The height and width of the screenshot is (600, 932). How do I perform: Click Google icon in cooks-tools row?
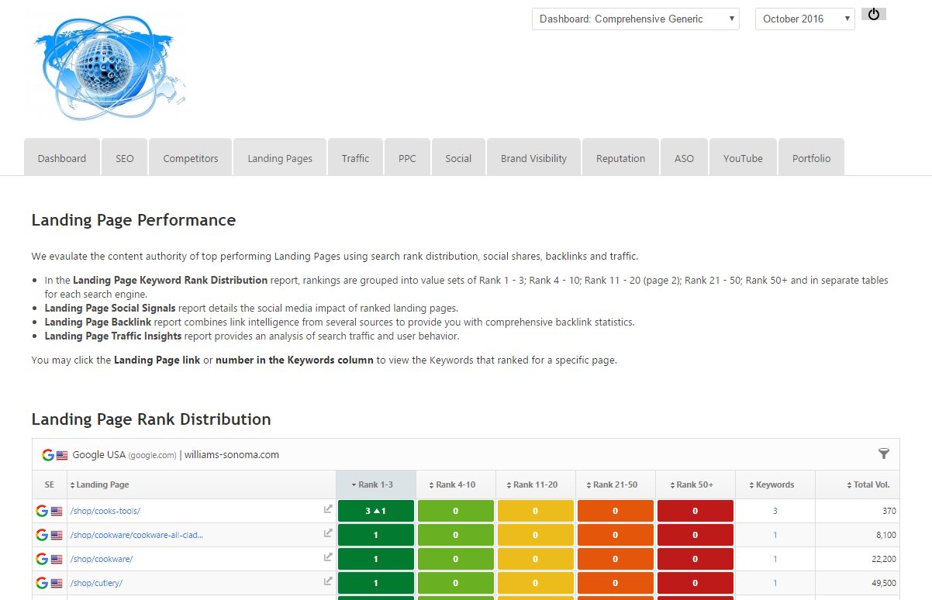[42, 511]
